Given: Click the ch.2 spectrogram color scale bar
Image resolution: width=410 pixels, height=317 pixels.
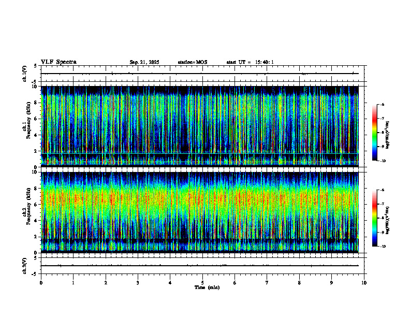Looking at the screenshot, I should [375, 218].
